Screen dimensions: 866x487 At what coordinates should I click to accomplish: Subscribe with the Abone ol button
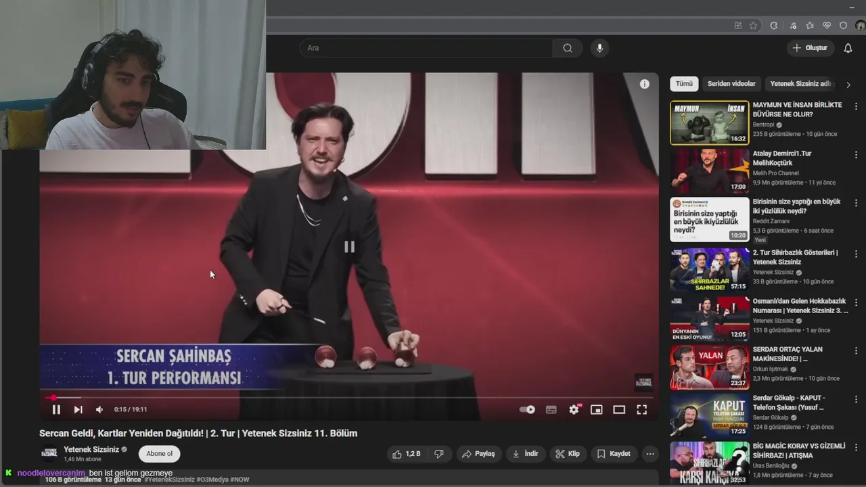pyautogui.click(x=160, y=454)
